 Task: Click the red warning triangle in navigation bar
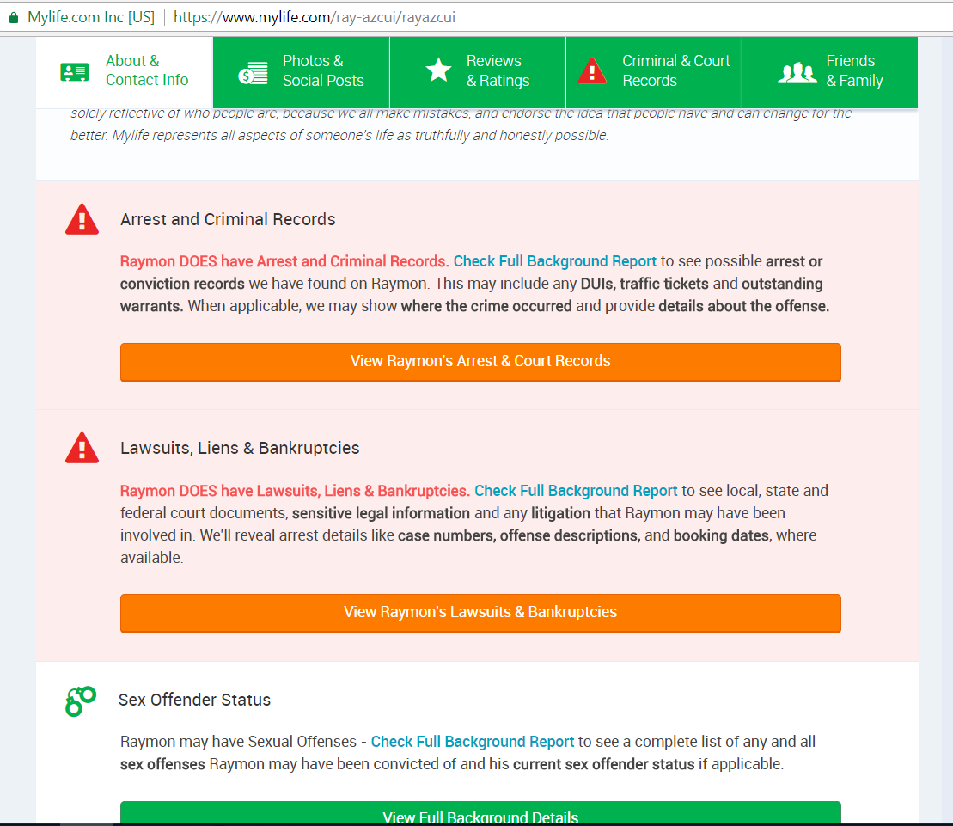coord(592,70)
